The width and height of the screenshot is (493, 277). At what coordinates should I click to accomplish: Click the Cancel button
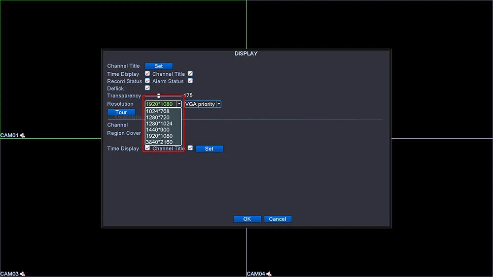pyautogui.click(x=278, y=219)
